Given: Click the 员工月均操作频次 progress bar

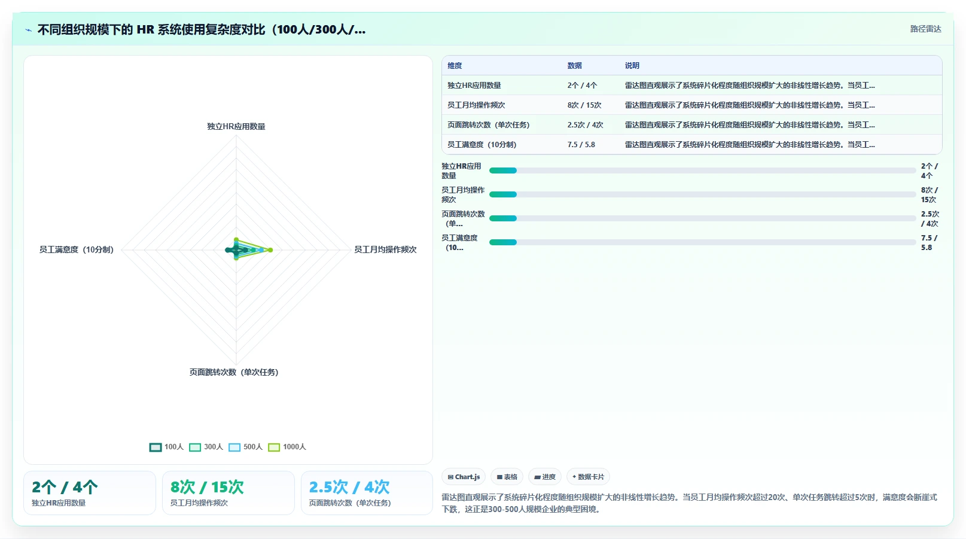Looking at the screenshot, I should click(702, 194).
